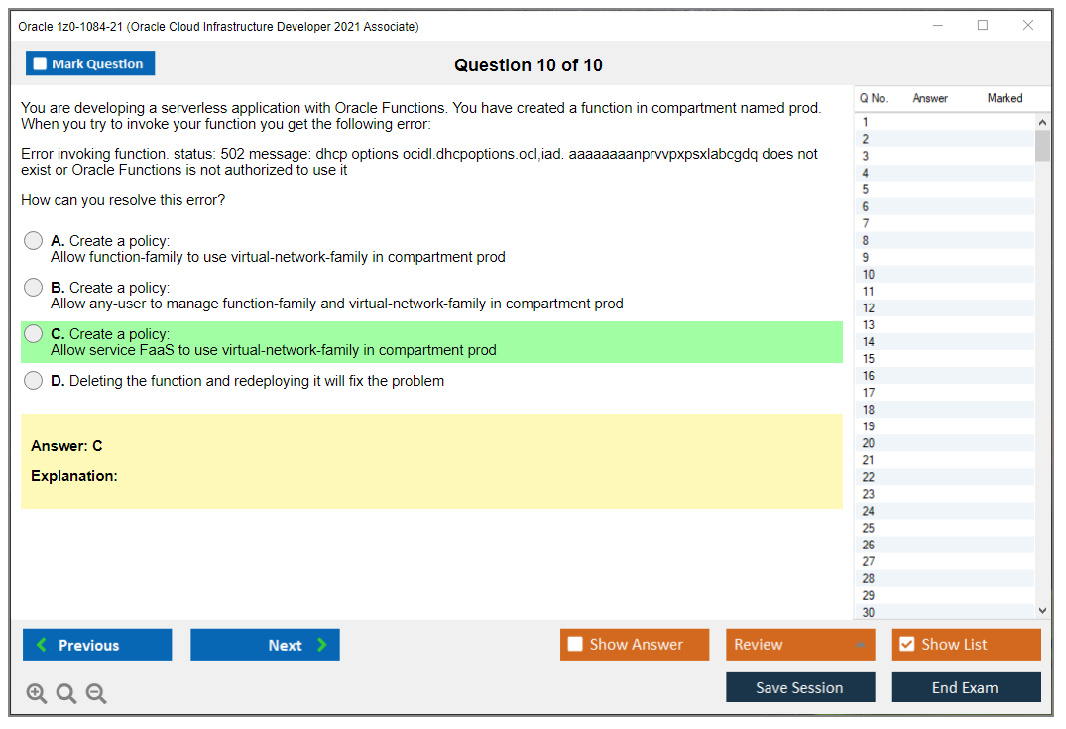The height and width of the screenshot is (729, 1066).
Task: Select radio button for option A
Action: tap(33, 240)
